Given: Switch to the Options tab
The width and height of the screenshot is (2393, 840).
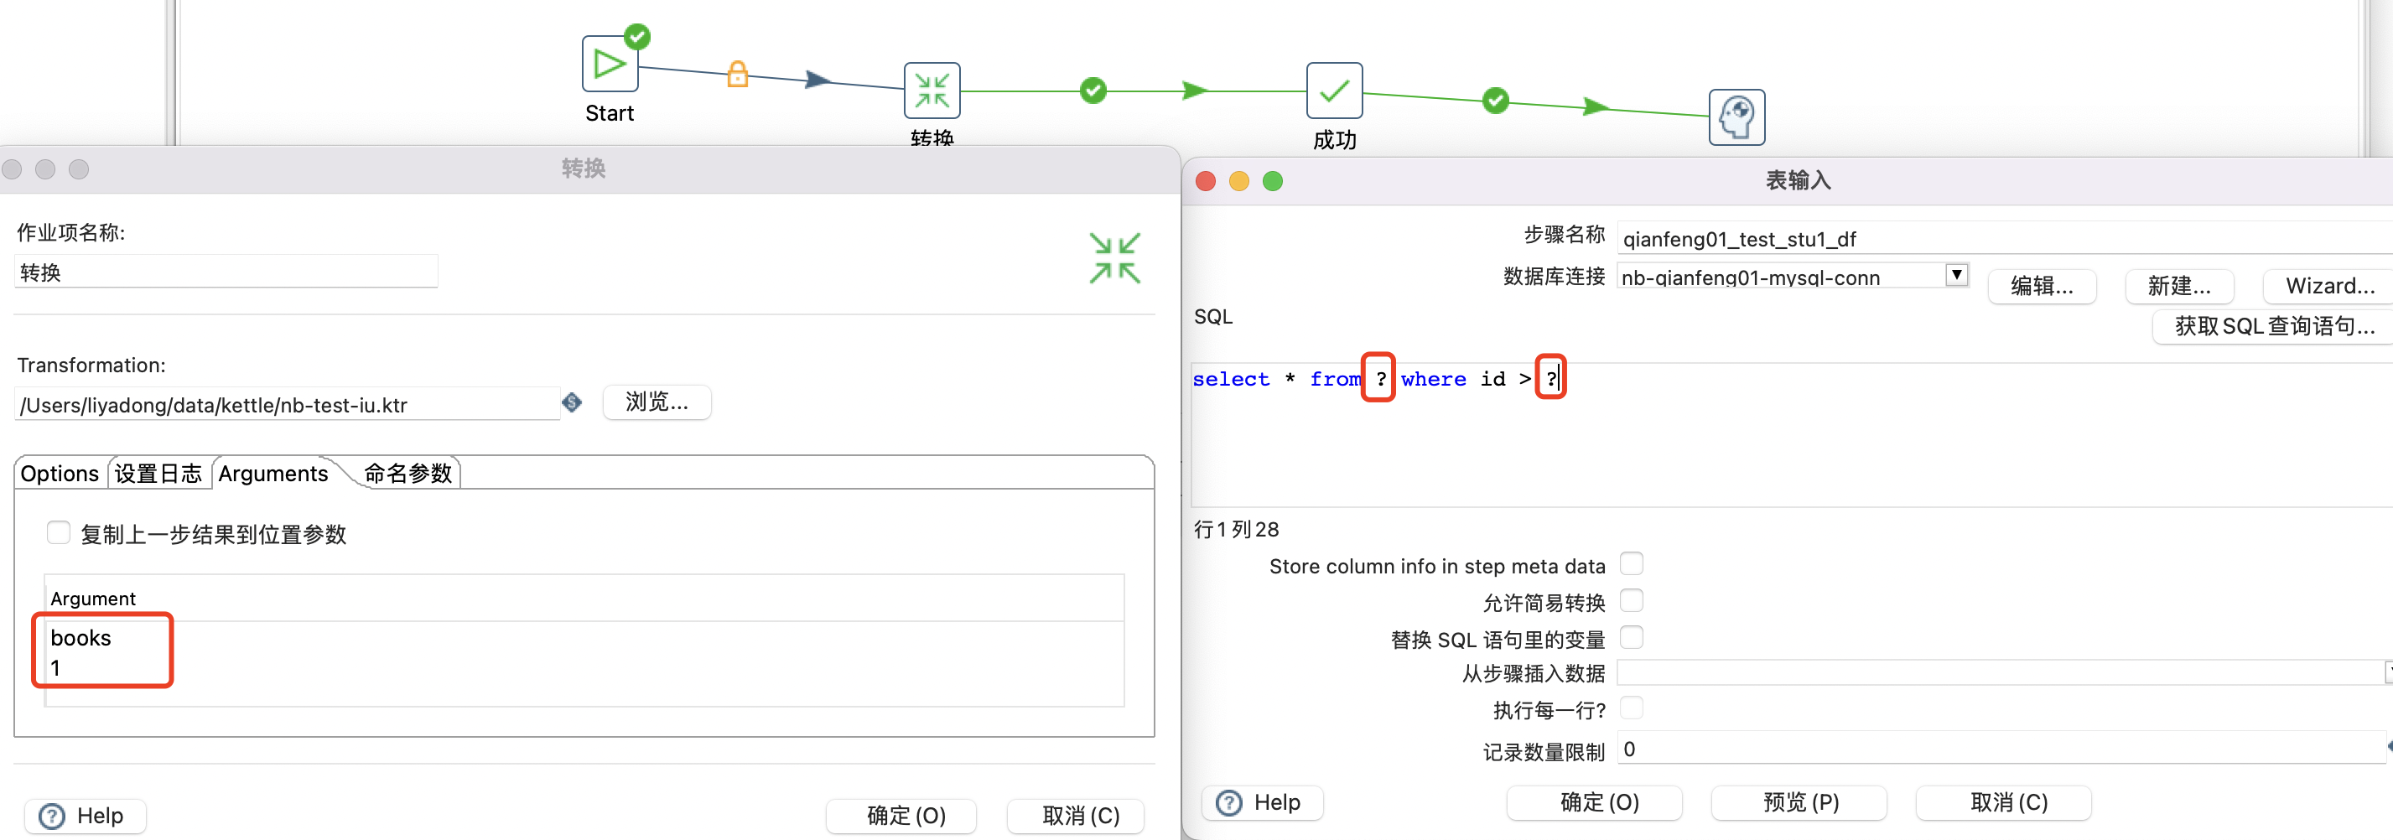Looking at the screenshot, I should tap(60, 473).
